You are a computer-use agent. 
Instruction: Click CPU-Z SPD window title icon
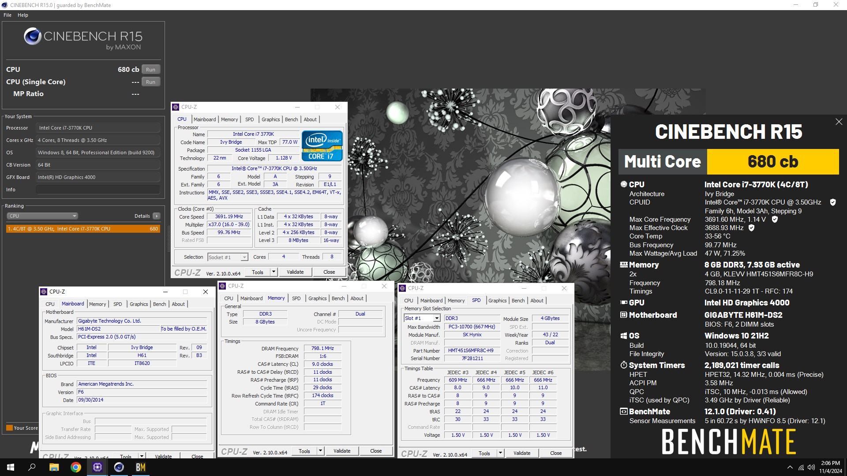point(402,288)
